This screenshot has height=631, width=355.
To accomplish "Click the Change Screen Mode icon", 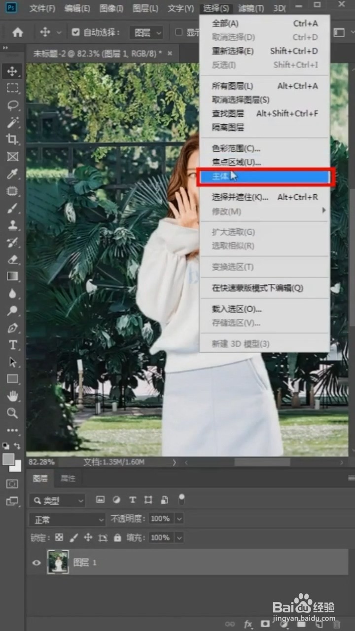I will 12,501.
